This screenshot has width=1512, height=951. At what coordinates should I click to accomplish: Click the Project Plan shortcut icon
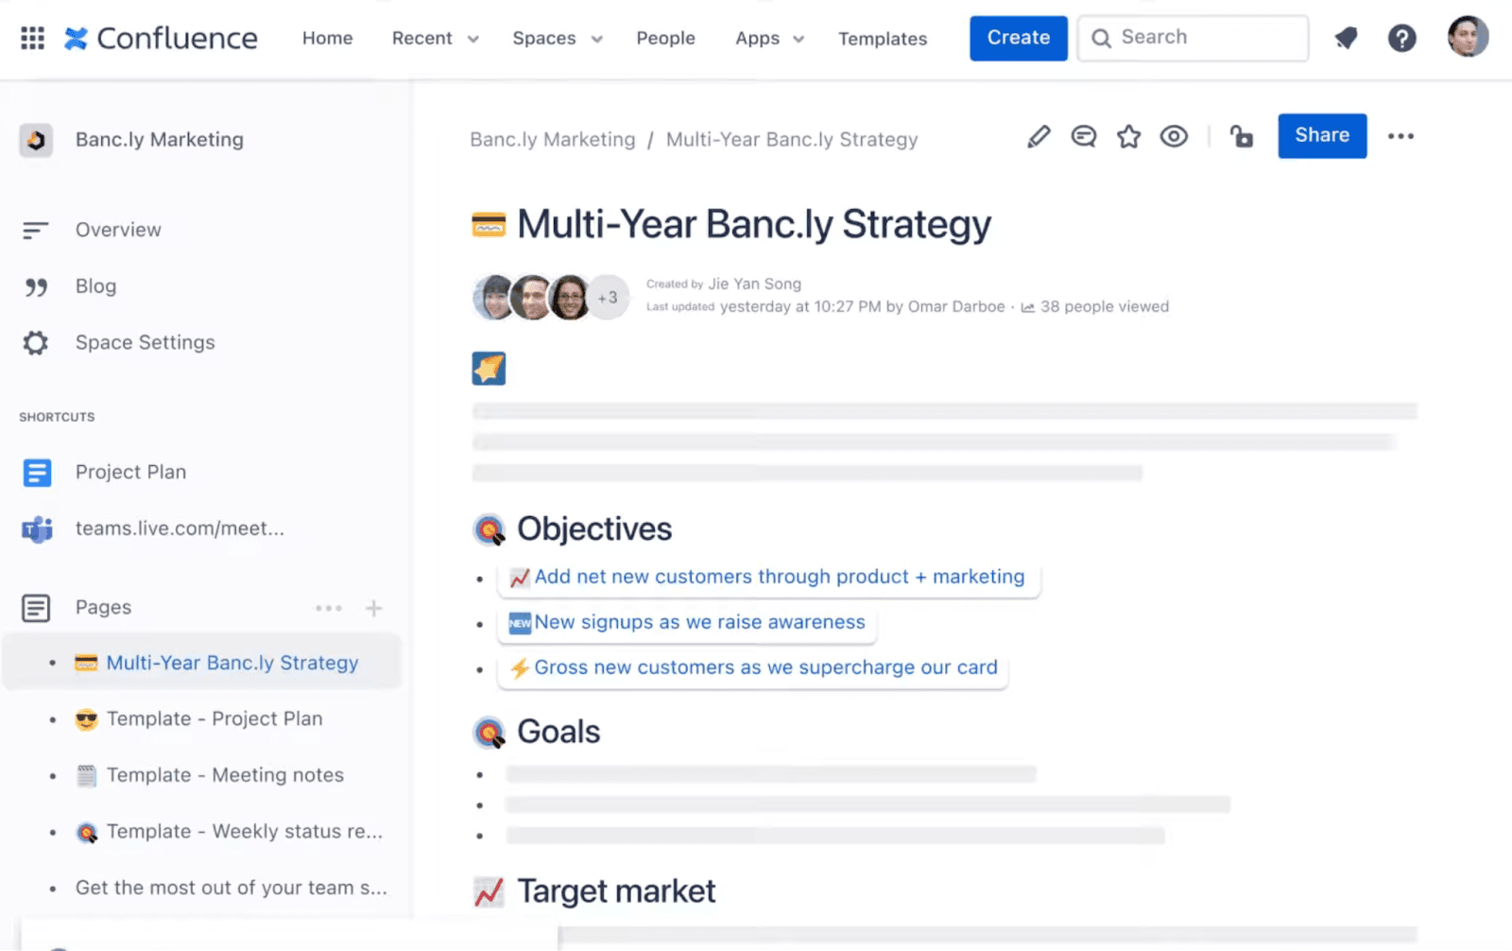pos(37,472)
